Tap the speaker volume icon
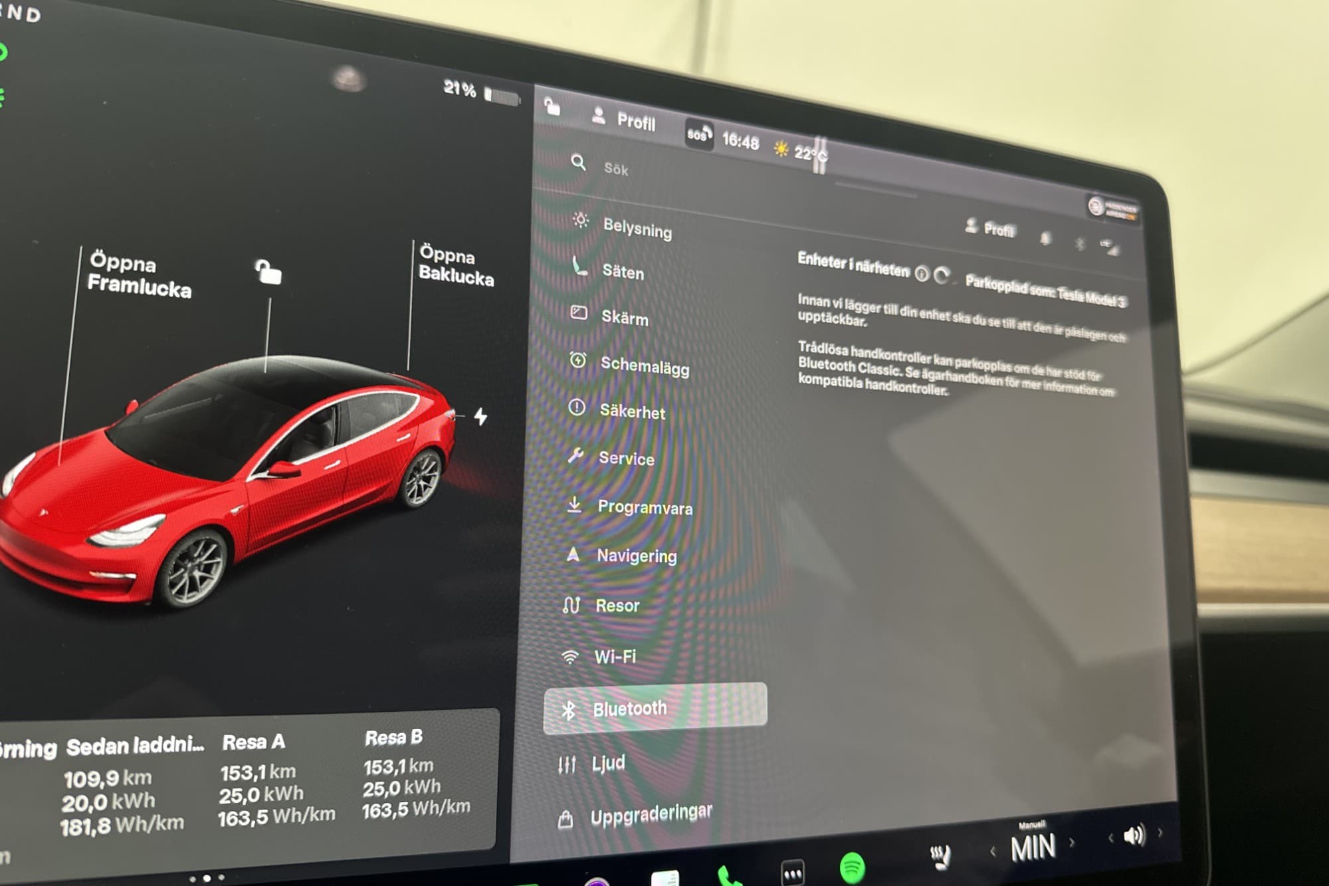Image resolution: width=1329 pixels, height=886 pixels. [x=1134, y=835]
